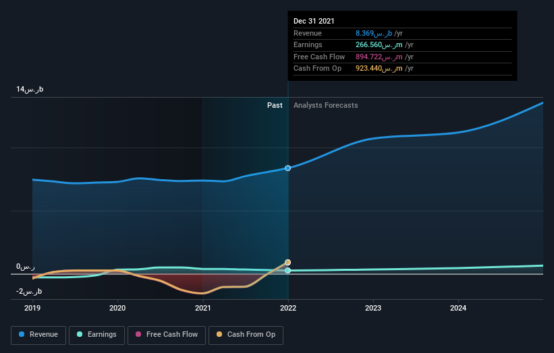554x353 pixels.
Task: Click the Cash From Op data point at 2022
Action: point(288,262)
